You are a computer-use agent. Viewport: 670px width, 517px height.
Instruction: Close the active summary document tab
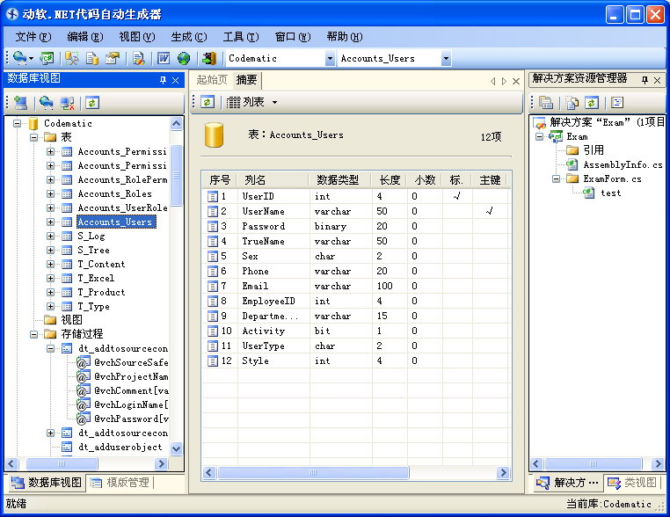point(516,81)
